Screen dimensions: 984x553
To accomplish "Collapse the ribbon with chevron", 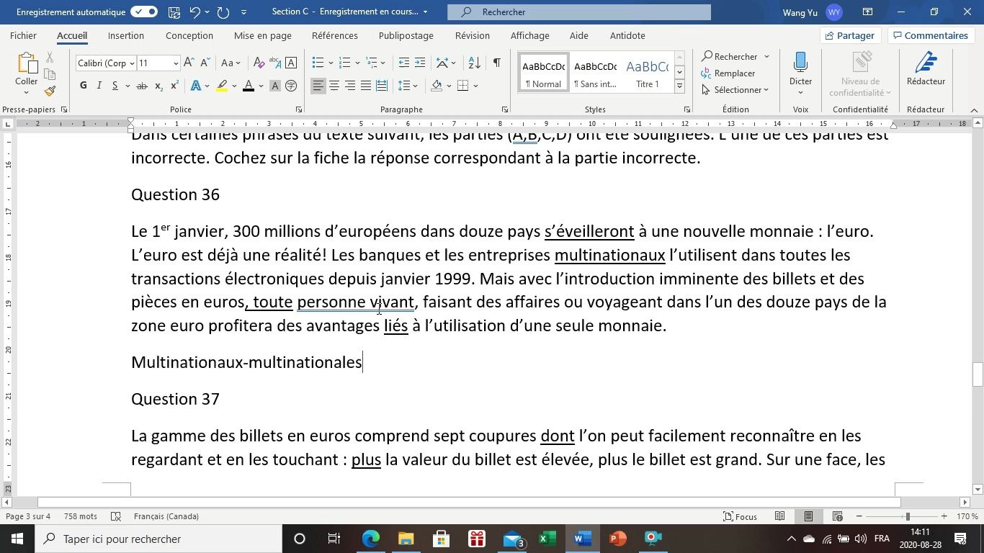I will 975,109.
